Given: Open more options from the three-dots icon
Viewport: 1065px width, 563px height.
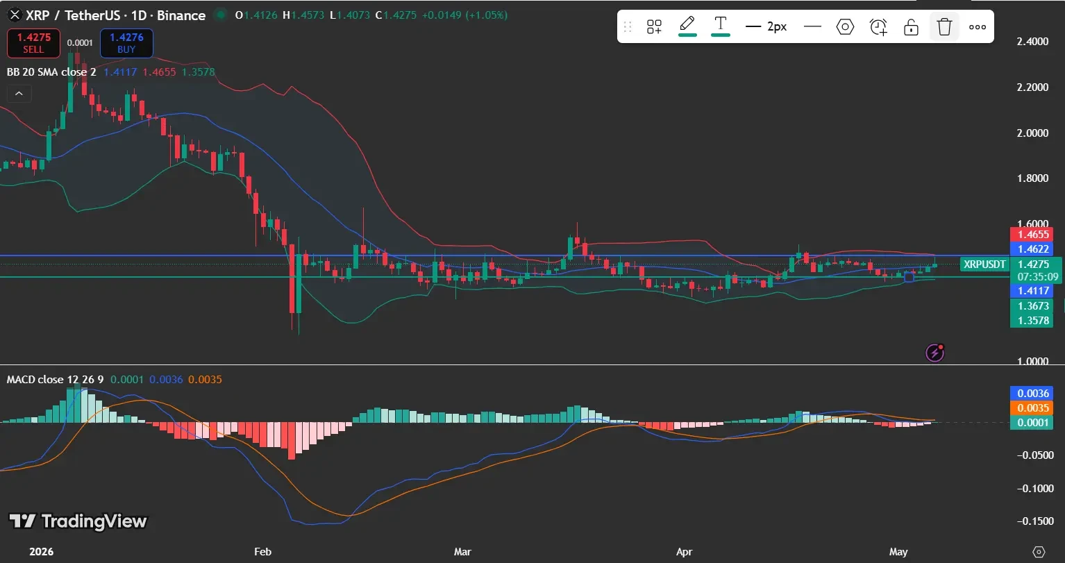Looking at the screenshot, I should [x=978, y=27].
